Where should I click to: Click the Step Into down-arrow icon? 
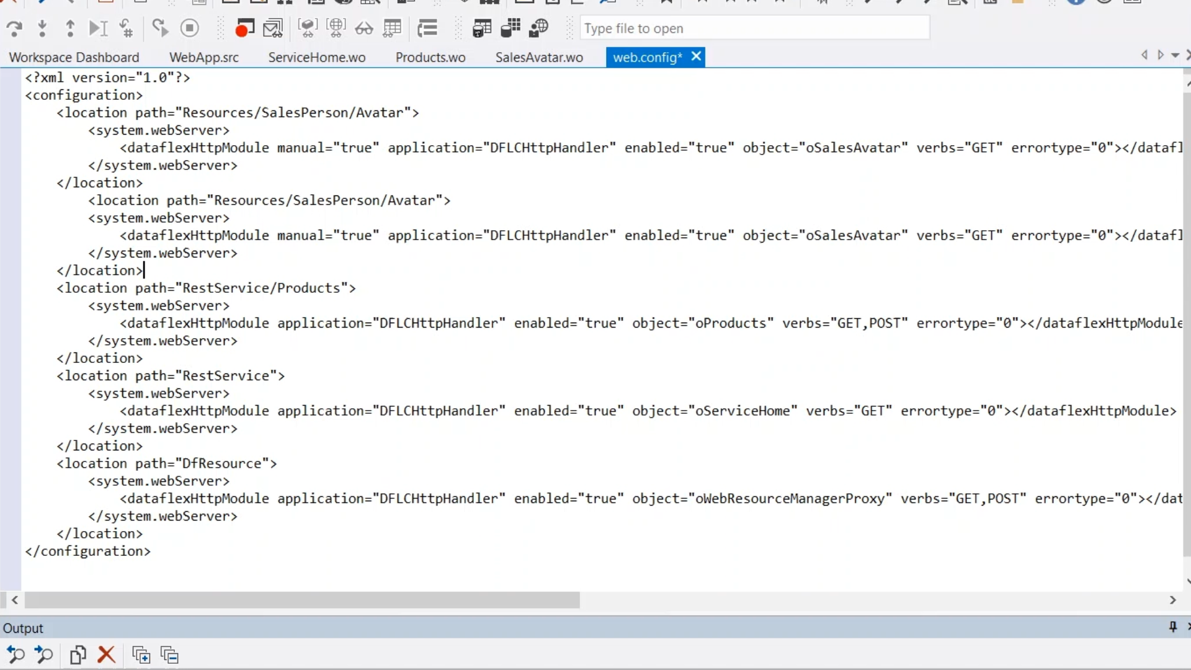[x=42, y=29]
